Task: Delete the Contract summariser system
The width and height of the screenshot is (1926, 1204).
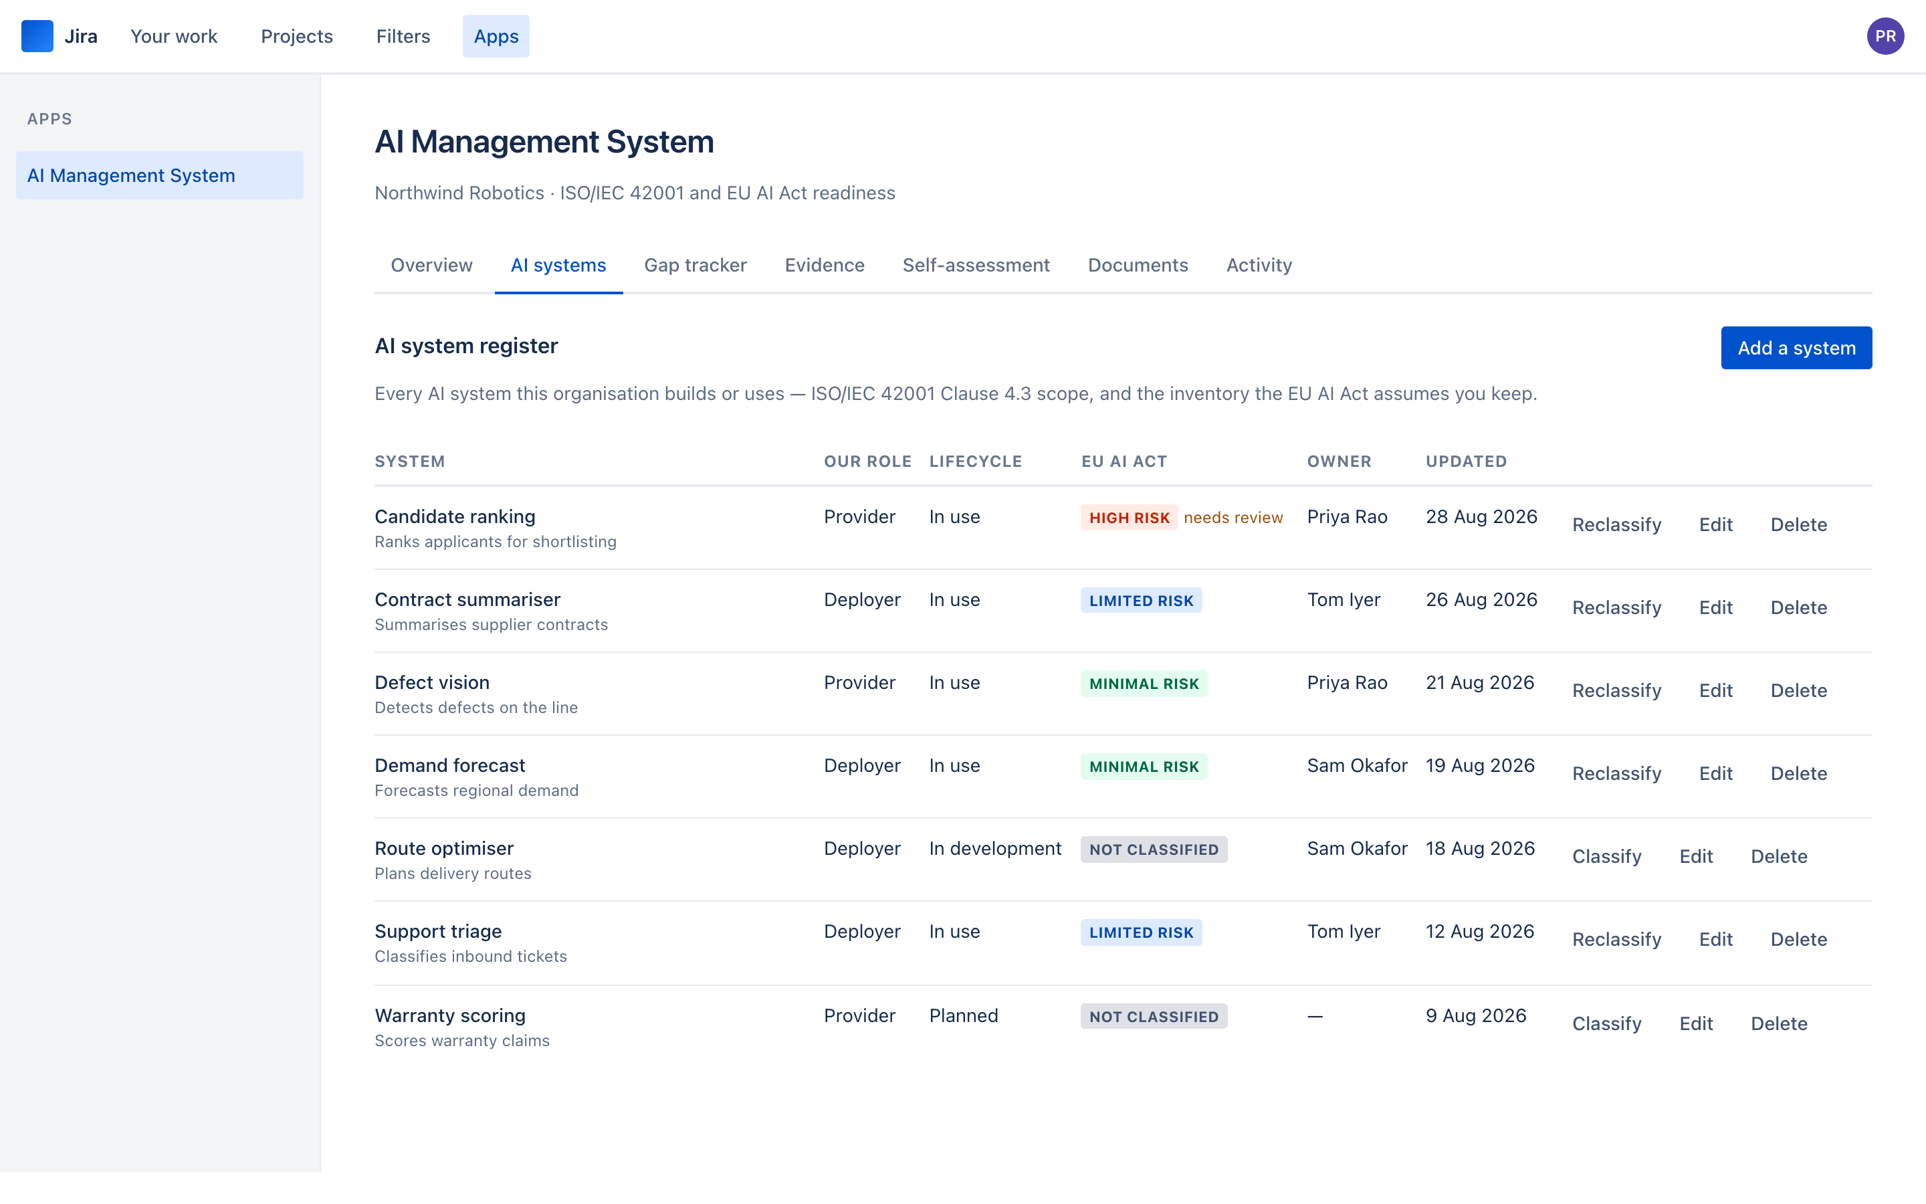Action: click(1798, 607)
